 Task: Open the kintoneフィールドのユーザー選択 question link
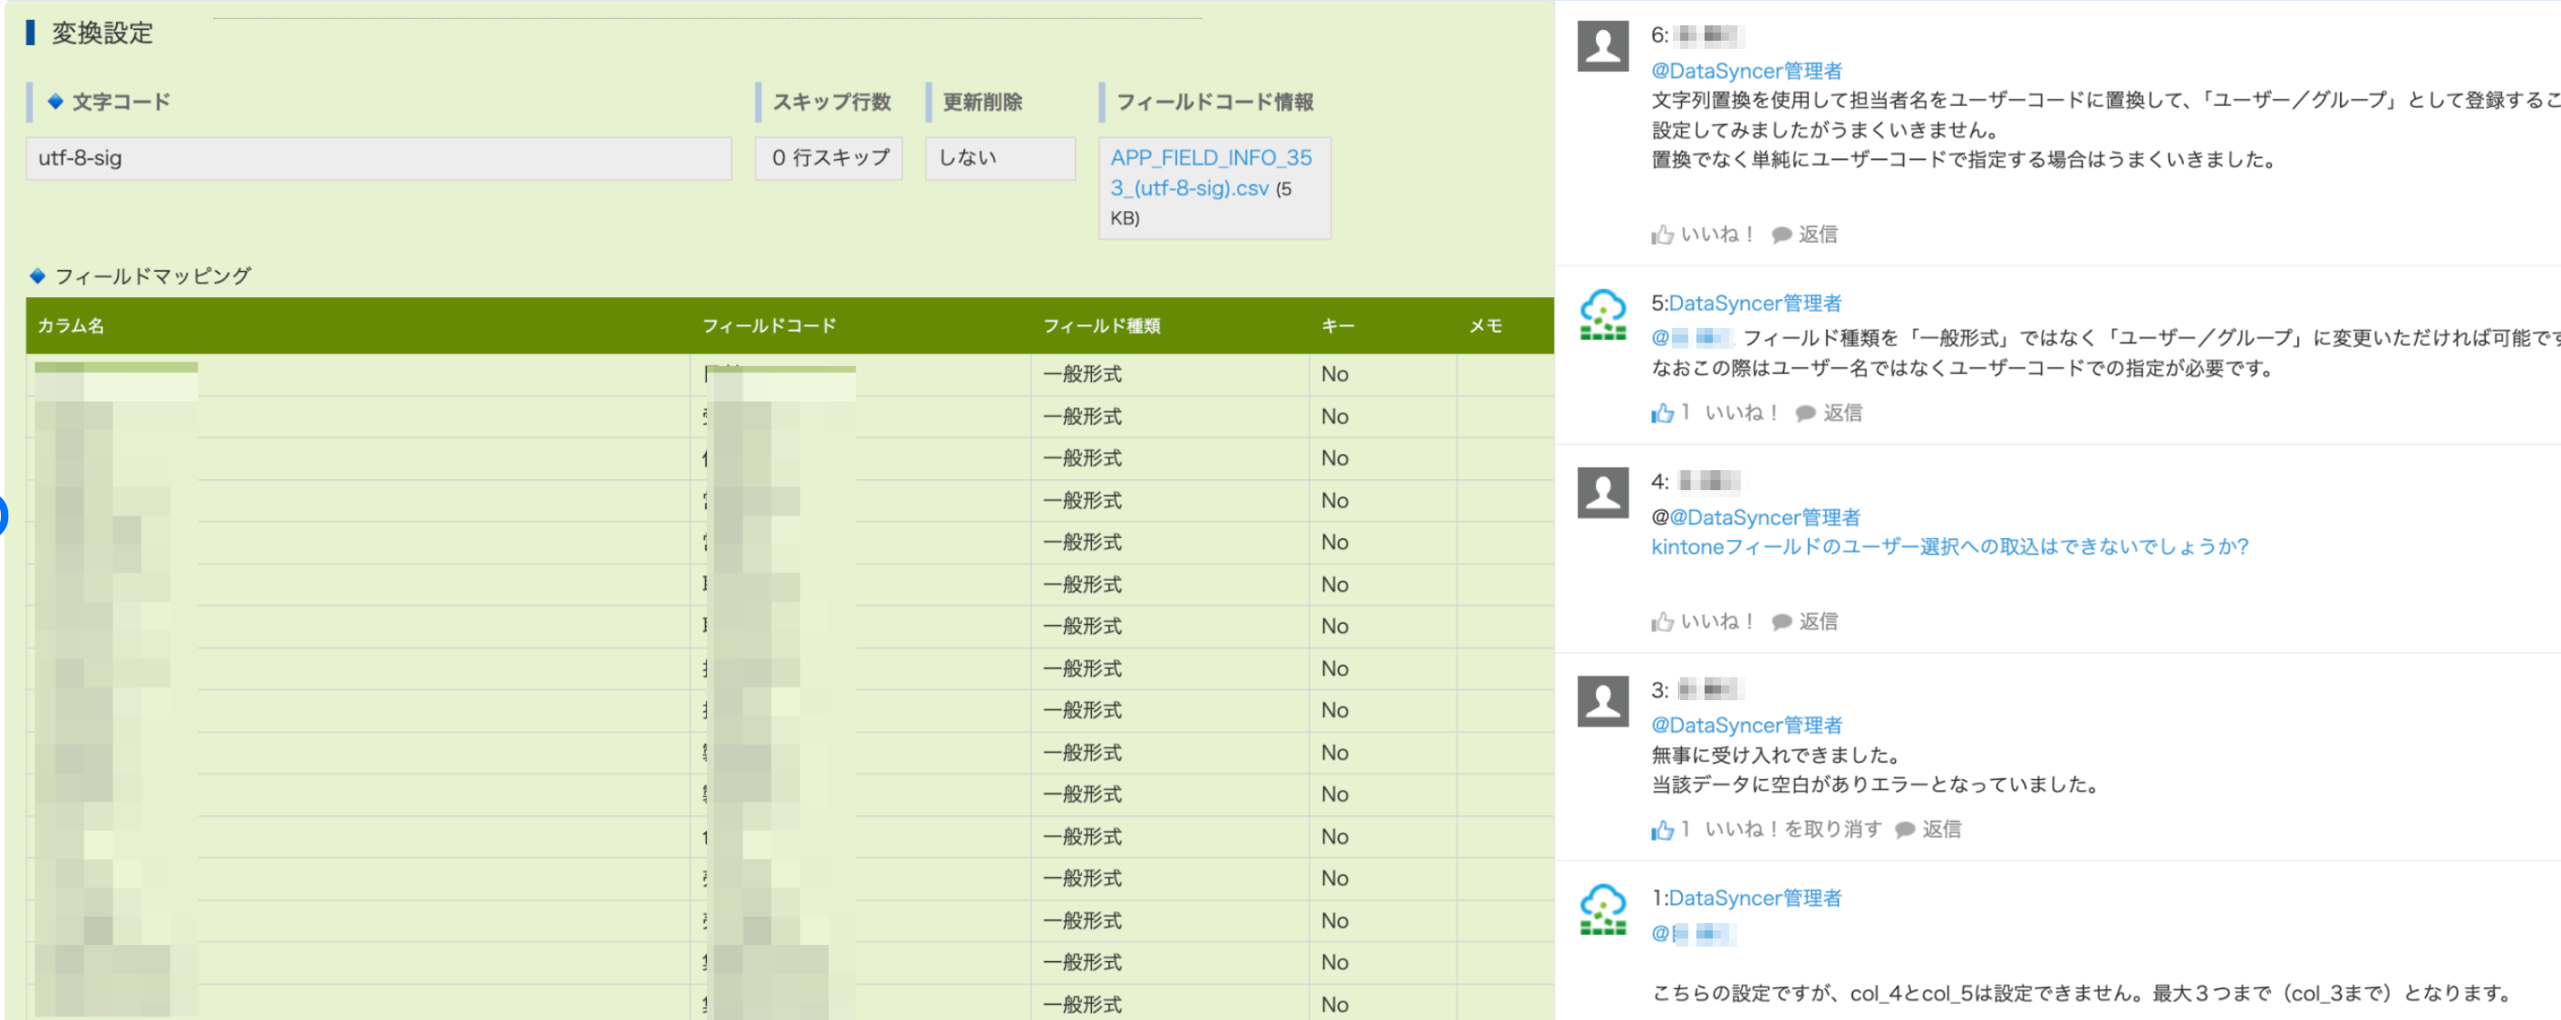point(1949,547)
